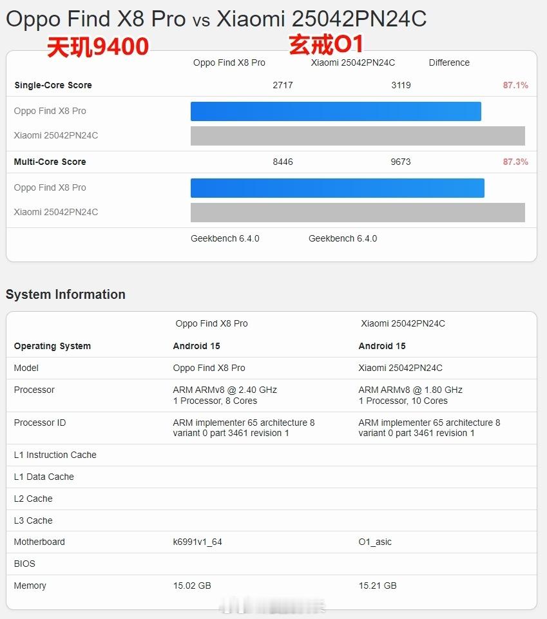Click the Oppo Find X8 Pro header beside Difference
547x619 pixels.
point(229,62)
